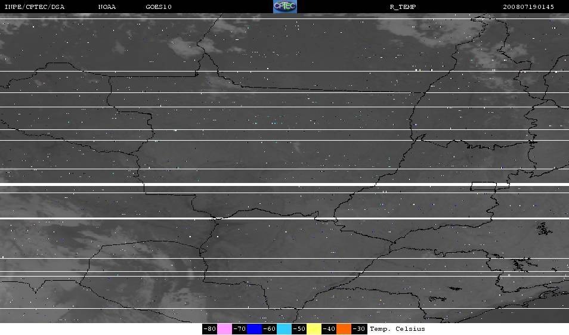This screenshot has height=335, width=569.
Task: Click the R_TEMP product label
Action: pos(403,7)
